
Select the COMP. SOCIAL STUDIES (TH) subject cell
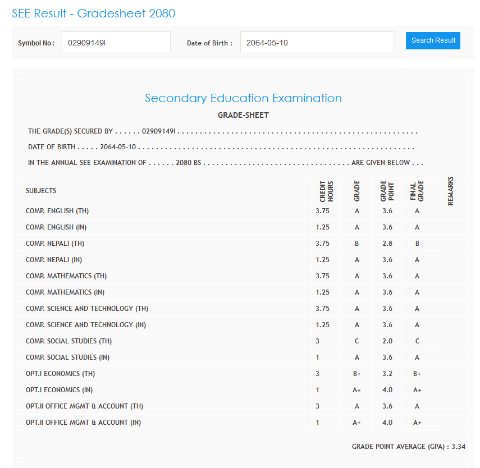[x=68, y=341]
